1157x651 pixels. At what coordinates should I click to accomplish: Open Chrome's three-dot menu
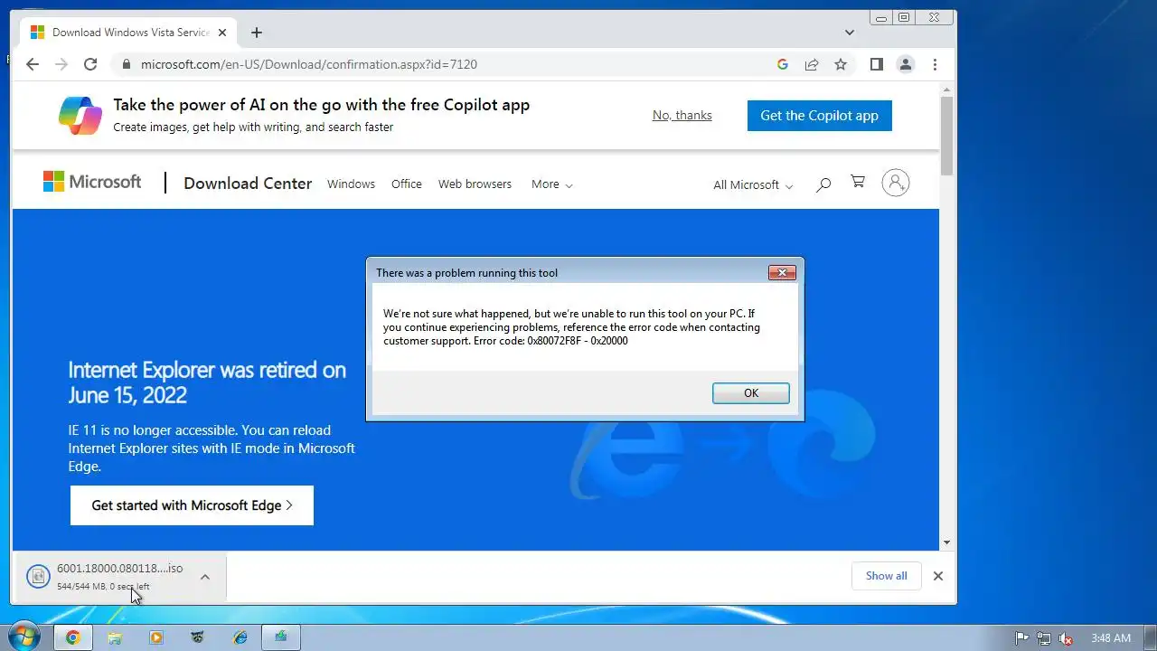(x=935, y=64)
